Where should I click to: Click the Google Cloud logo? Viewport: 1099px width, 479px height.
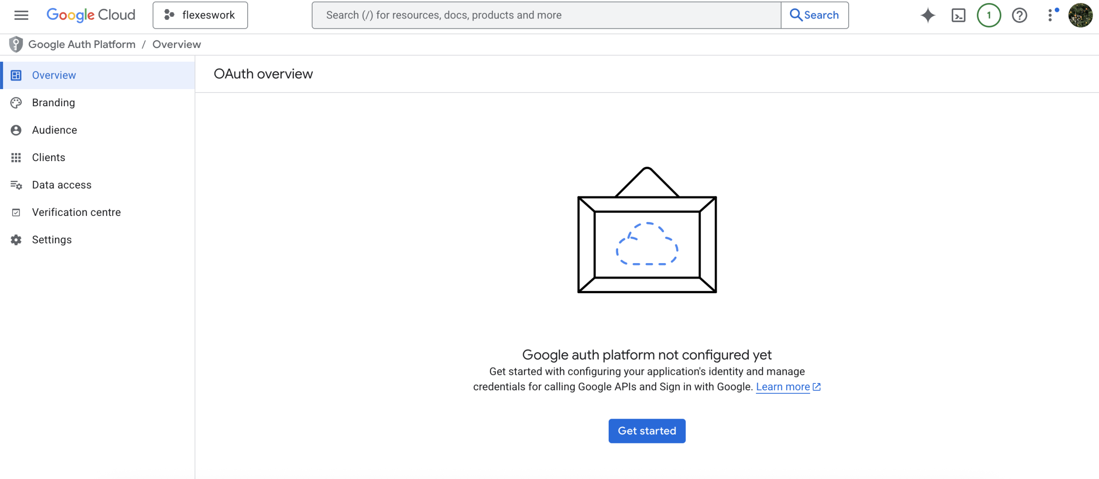tap(91, 15)
